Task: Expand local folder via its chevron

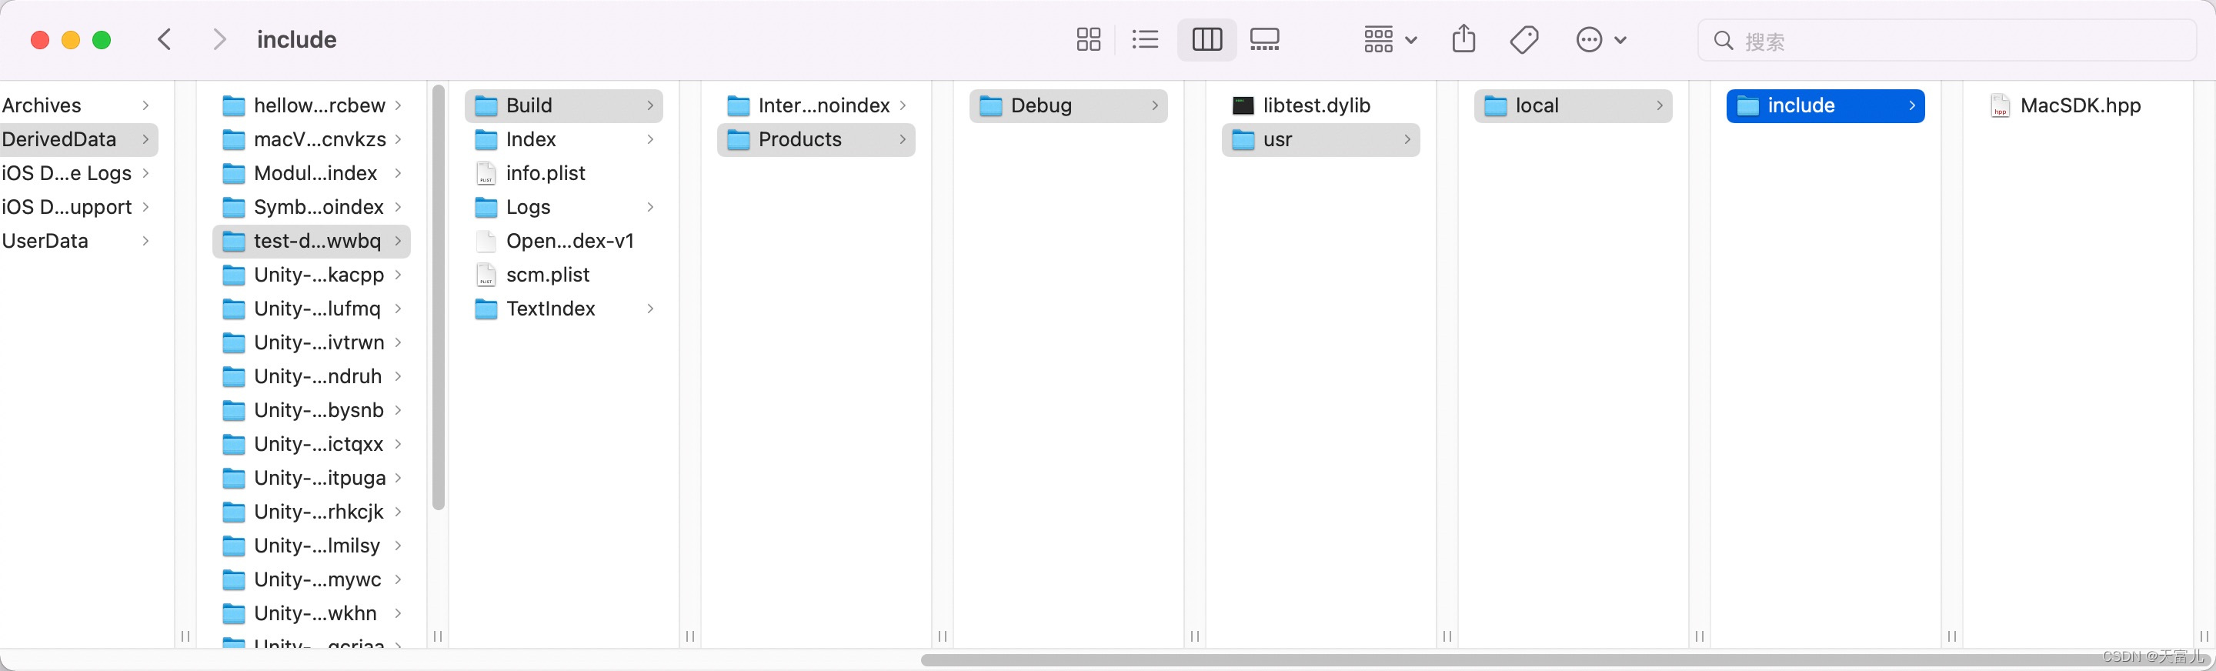Action: 1660,105
